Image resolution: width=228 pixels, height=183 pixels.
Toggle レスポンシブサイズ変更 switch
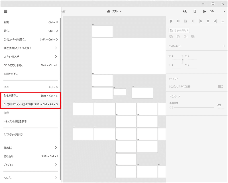(x=220, y=87)
